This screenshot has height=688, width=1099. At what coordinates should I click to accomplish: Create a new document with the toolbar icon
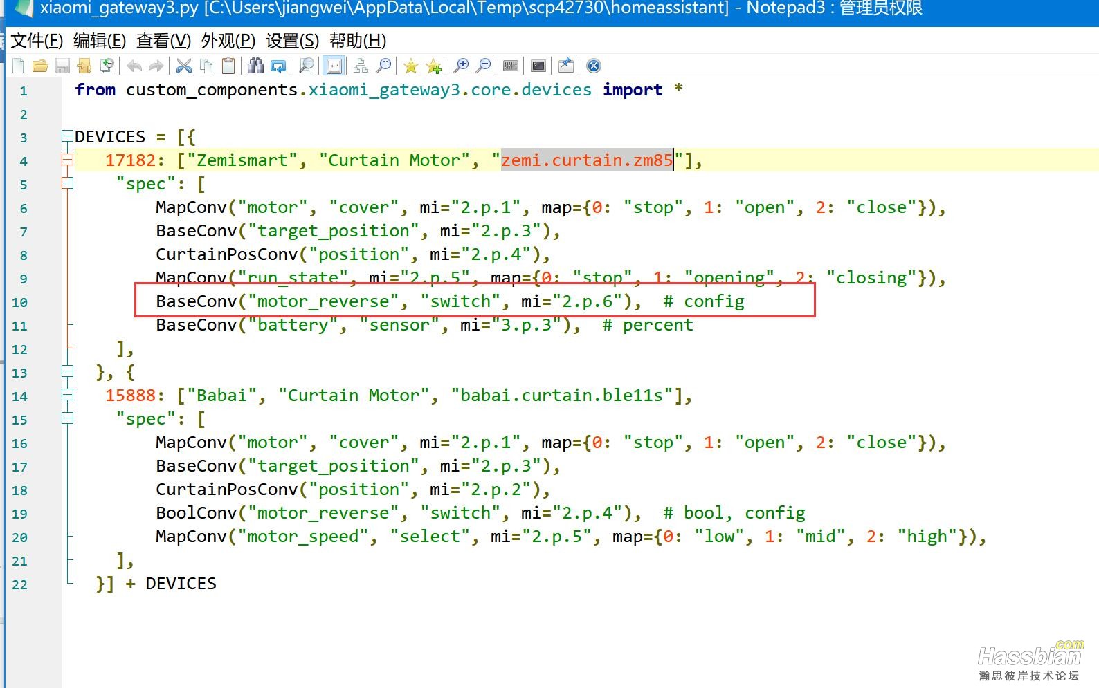coord(19,66)
